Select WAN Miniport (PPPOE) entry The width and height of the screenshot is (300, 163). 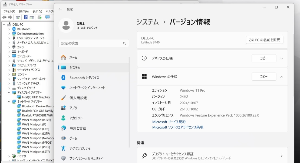pos(37,143)
